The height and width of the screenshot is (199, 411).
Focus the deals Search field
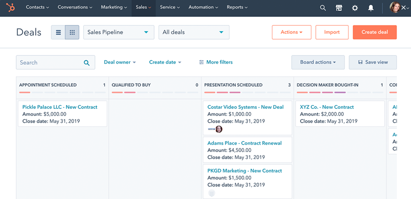coord(50,62)
